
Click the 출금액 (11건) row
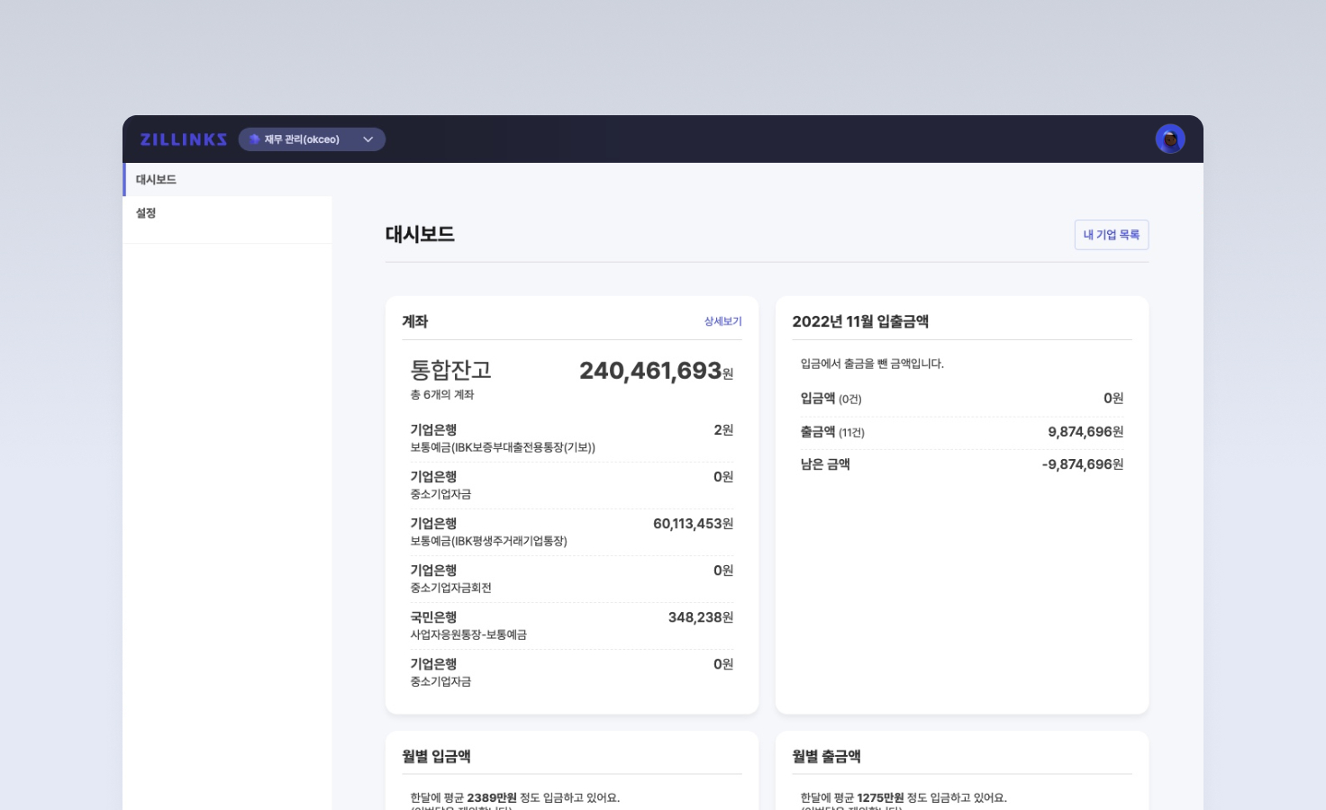pyautogui.click(x=962, y=432)
